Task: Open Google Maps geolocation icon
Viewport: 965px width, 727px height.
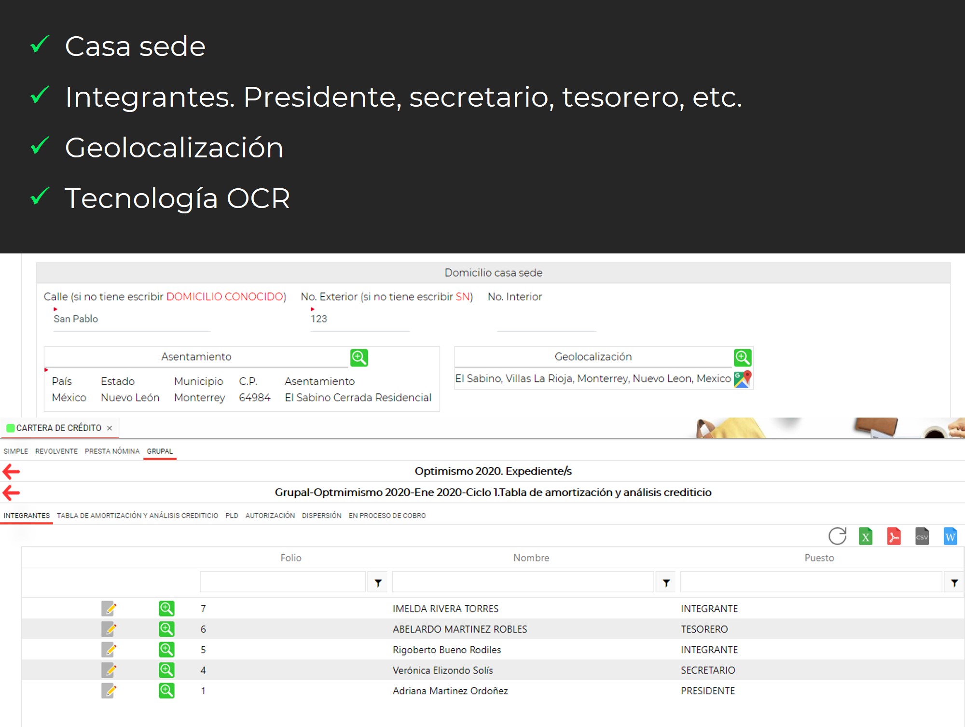Action: point(743,379)
